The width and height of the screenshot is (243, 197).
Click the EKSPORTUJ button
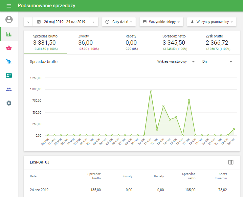(39, 162)
